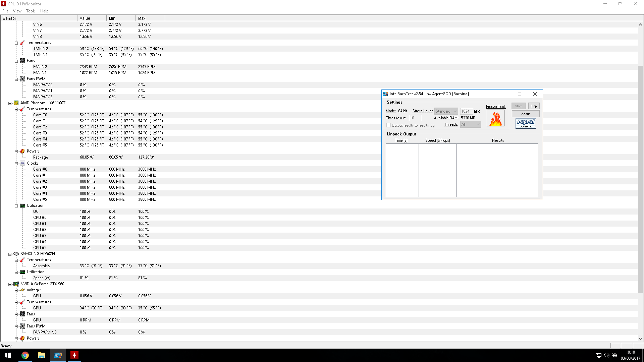Click the PayPal Donate button
This screenshot has height=362, width=644.
click(x=526, y=124)
